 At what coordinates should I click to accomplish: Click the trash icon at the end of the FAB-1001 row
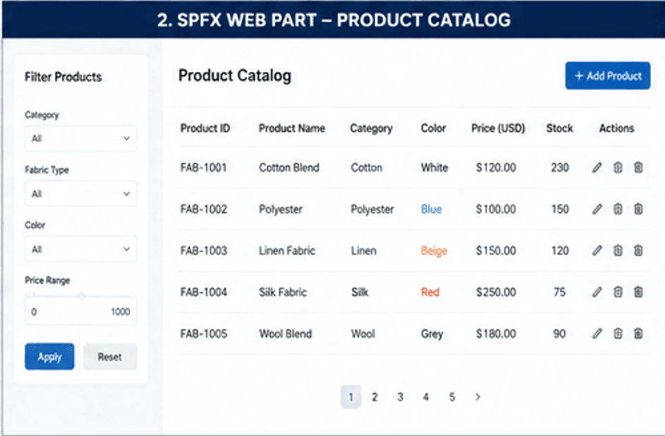click(x=638, y=167)
